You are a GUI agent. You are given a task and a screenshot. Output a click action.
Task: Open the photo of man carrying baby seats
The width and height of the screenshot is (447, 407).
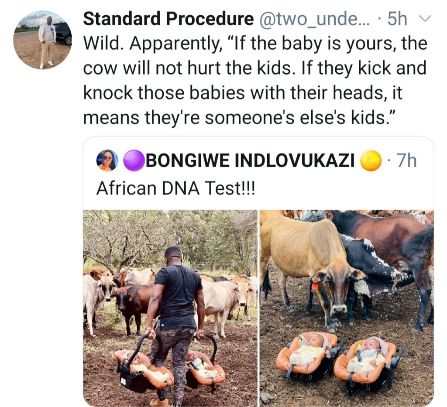(x=171, y=308)
